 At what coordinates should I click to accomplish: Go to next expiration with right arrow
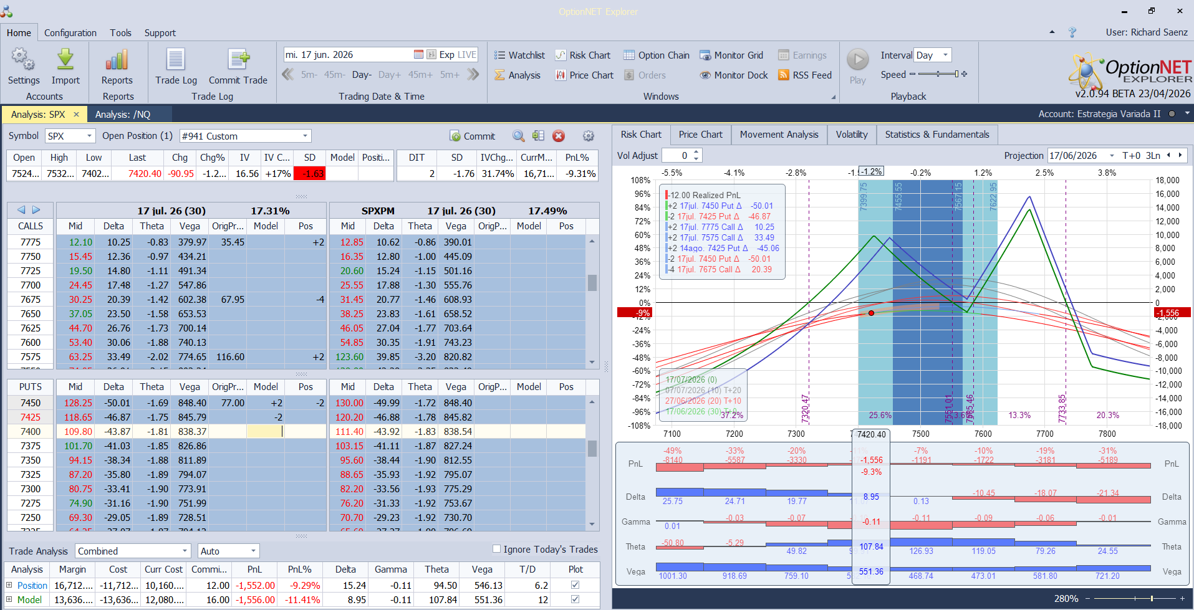[x=36, y=210]
